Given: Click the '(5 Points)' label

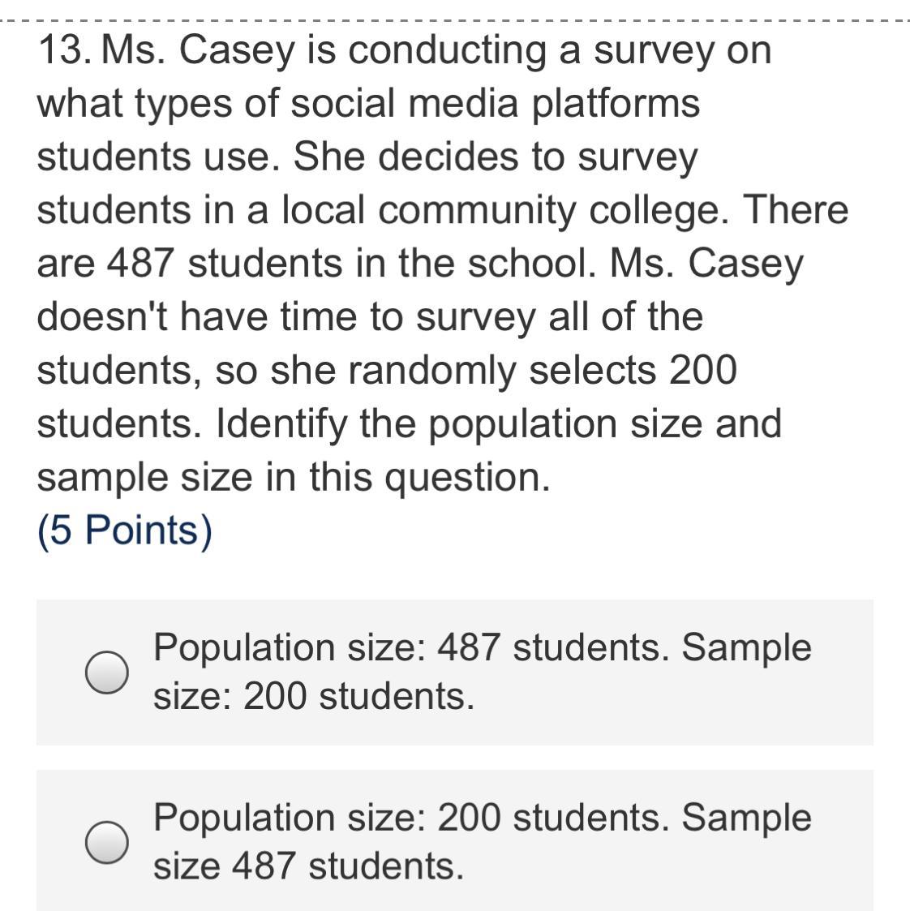Looking at the screenshot, I should pos(125,531).
